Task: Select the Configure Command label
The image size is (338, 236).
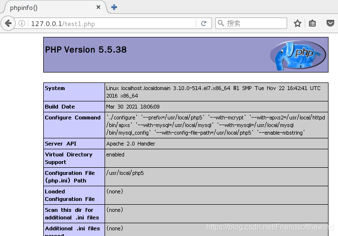Action: [x=73, y=118]
